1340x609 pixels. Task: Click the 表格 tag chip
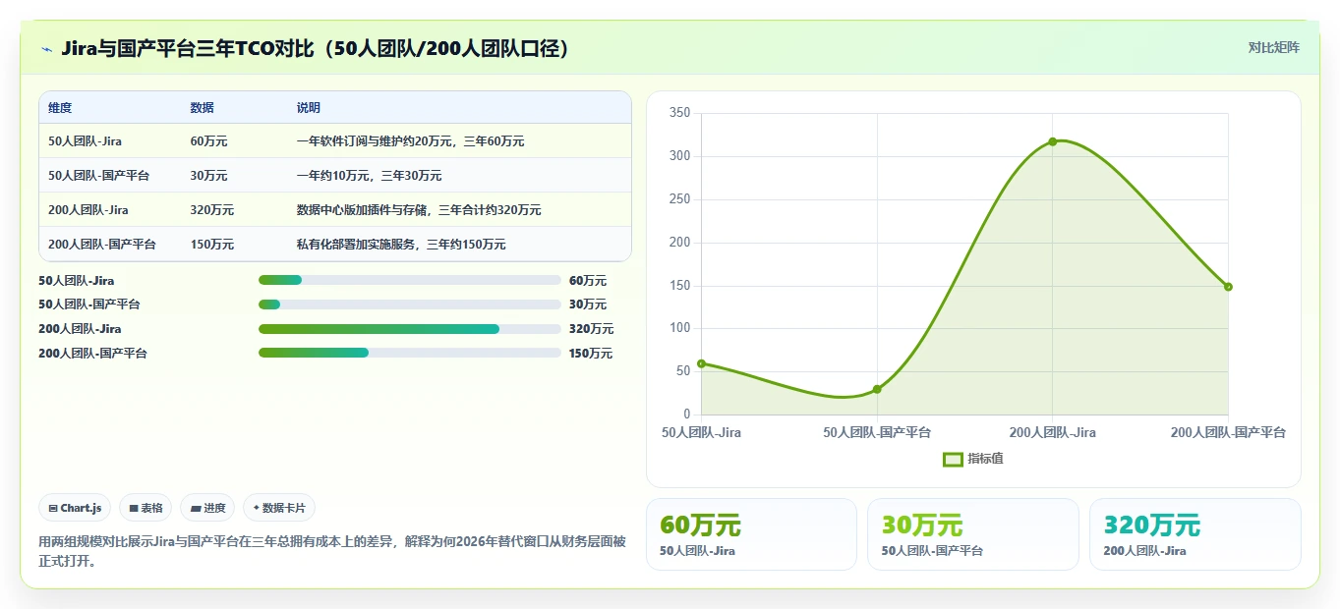click(146, 508)
